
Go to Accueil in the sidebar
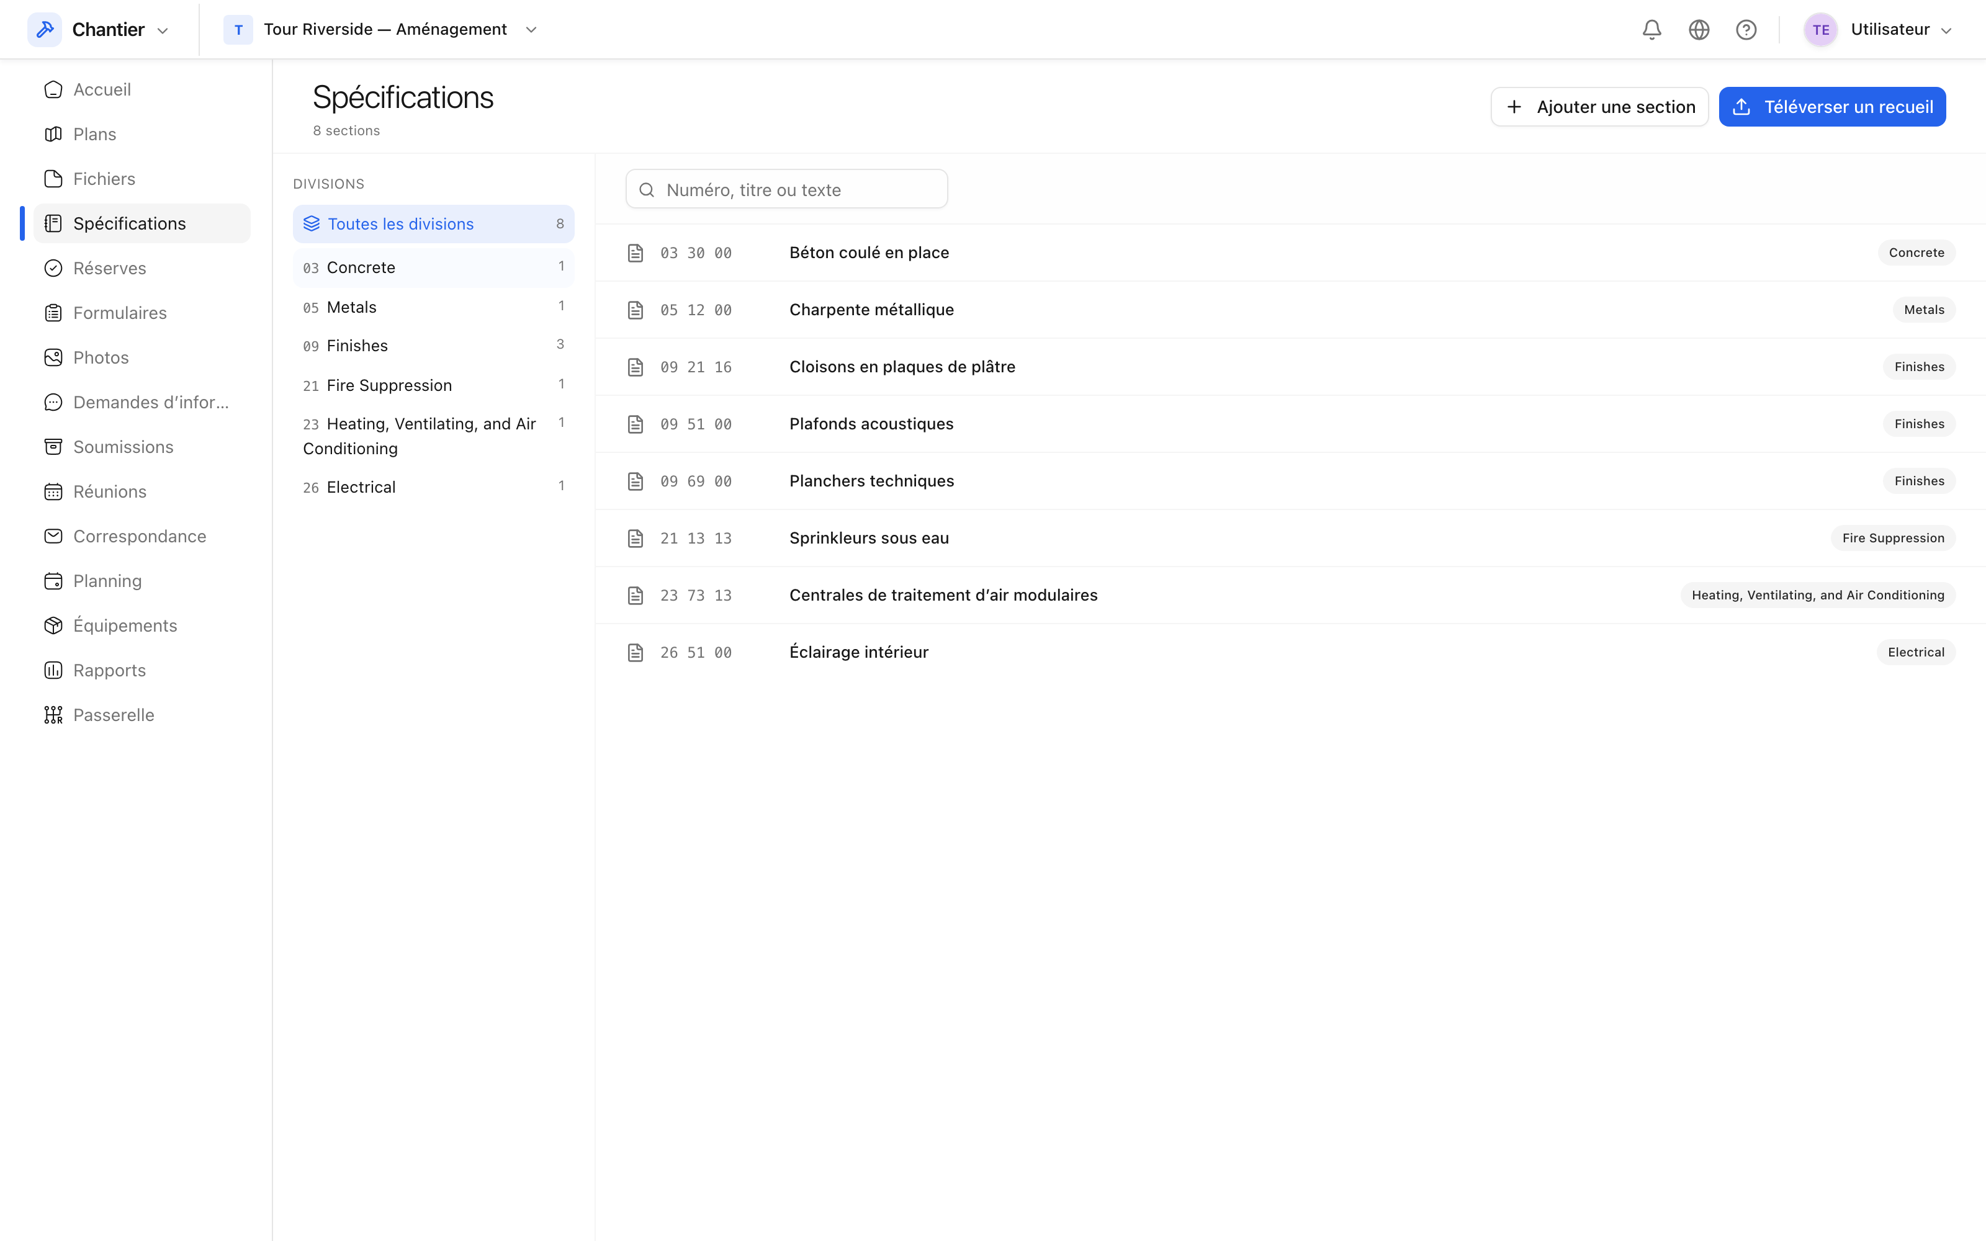pyautogui.click(x=142, y=89)
